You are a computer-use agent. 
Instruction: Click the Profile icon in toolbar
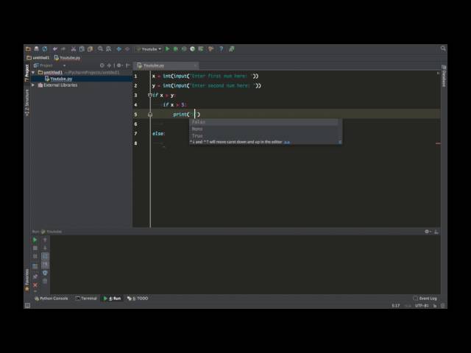[192, 49]
